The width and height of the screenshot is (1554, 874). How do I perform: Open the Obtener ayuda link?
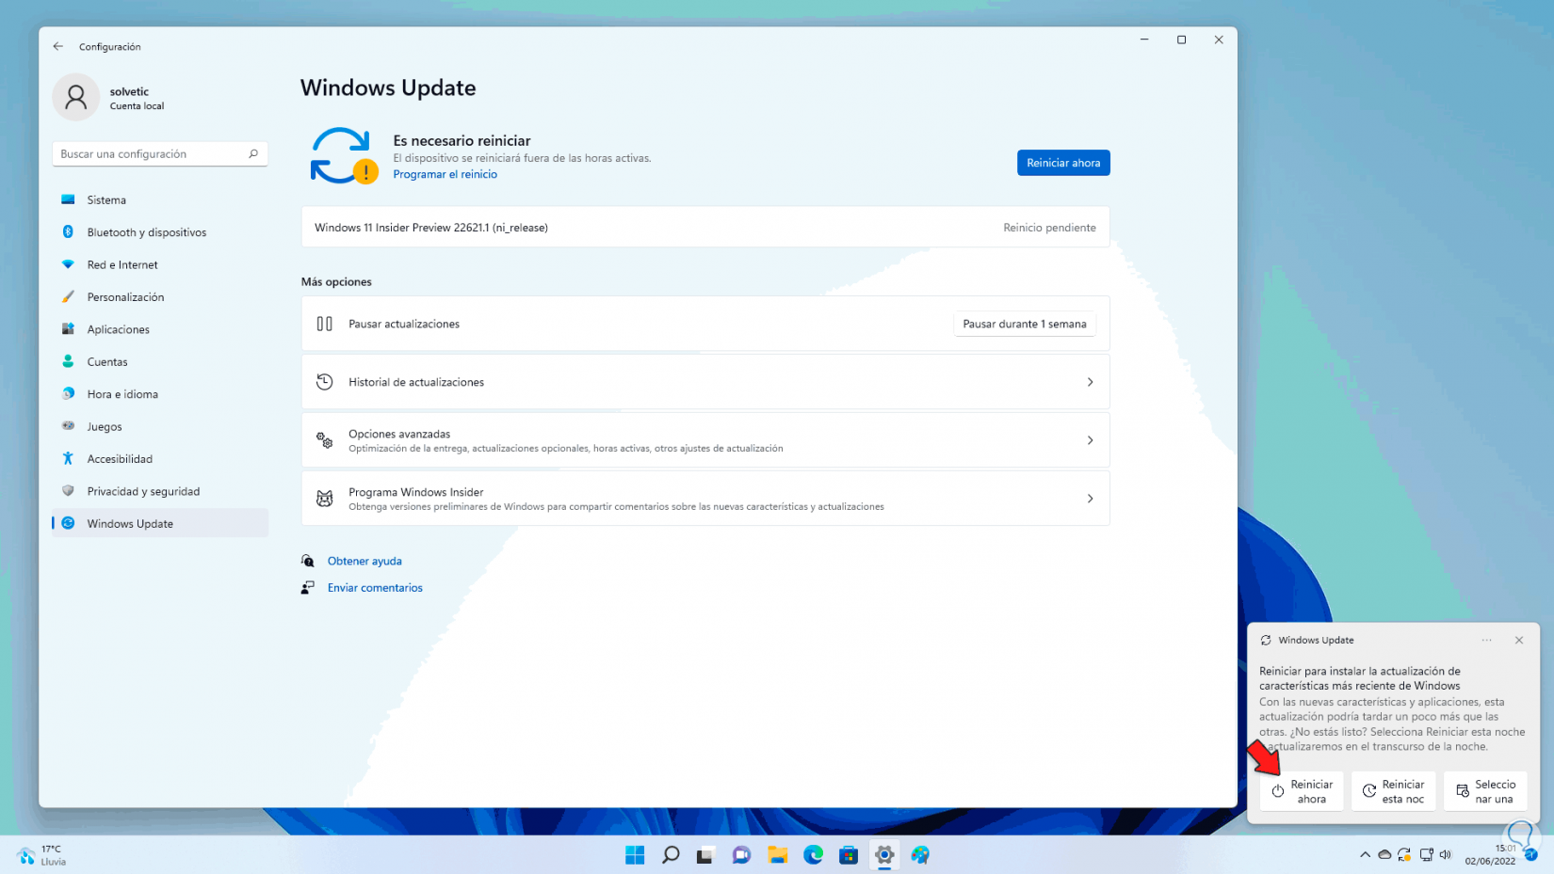tap(364, 561)
